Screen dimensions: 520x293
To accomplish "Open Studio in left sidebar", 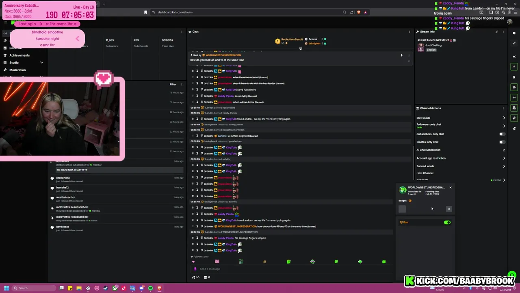I will 14,63.
